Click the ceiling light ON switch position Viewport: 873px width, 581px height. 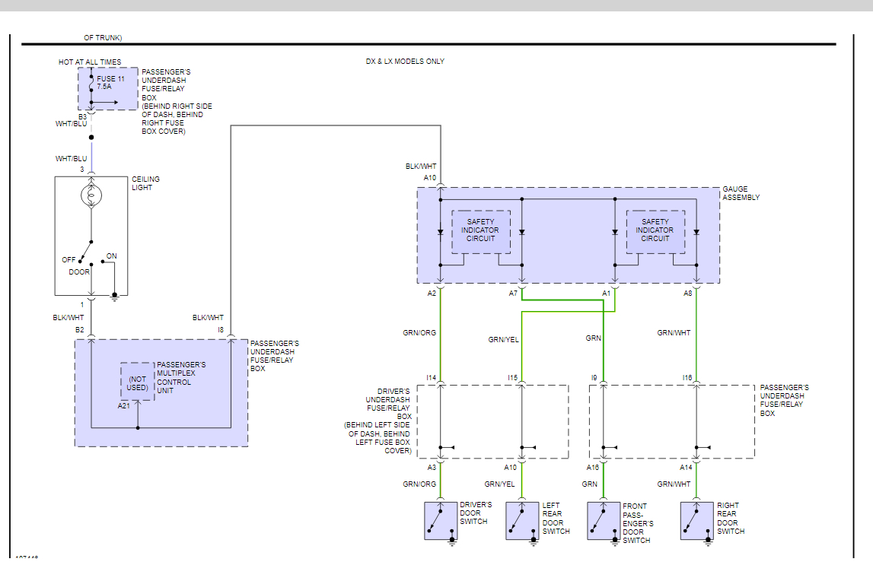[x=111, y=256]
